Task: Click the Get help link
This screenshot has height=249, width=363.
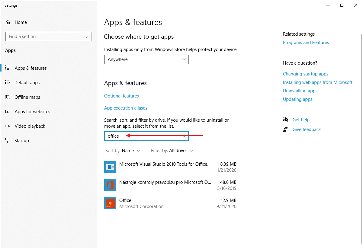Action: click(301, 120)
